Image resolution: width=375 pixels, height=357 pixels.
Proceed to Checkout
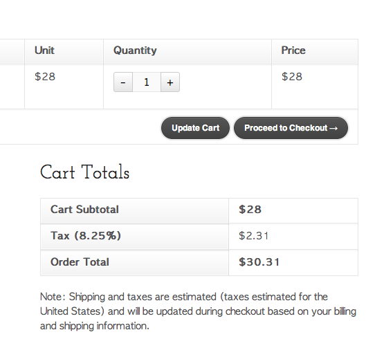291,128
